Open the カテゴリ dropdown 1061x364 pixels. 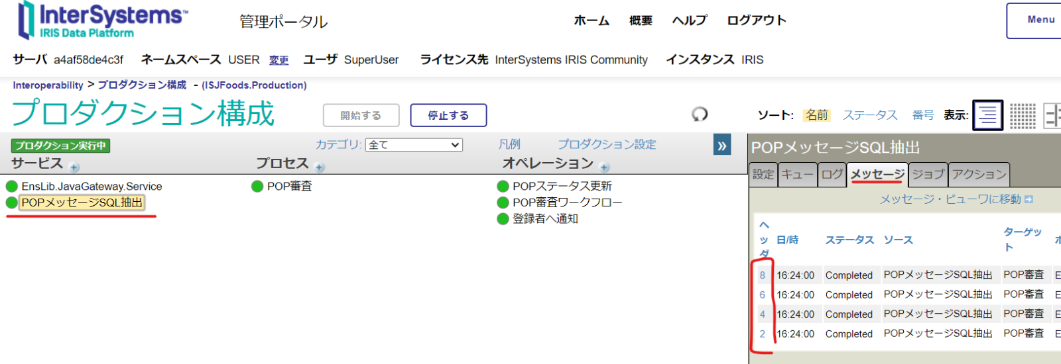pos(414,145)
